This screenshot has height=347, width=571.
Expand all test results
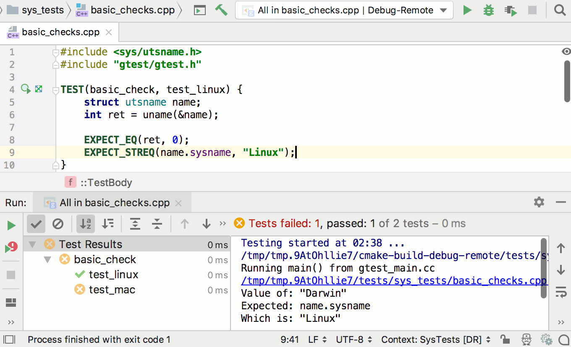point(135,224)
